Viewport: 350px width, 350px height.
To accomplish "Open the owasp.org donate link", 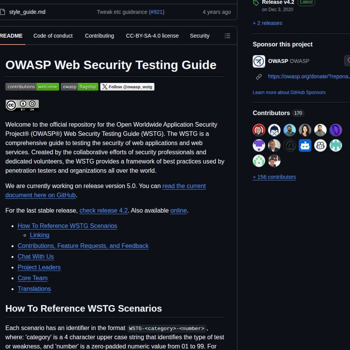I will coord(309,76).
